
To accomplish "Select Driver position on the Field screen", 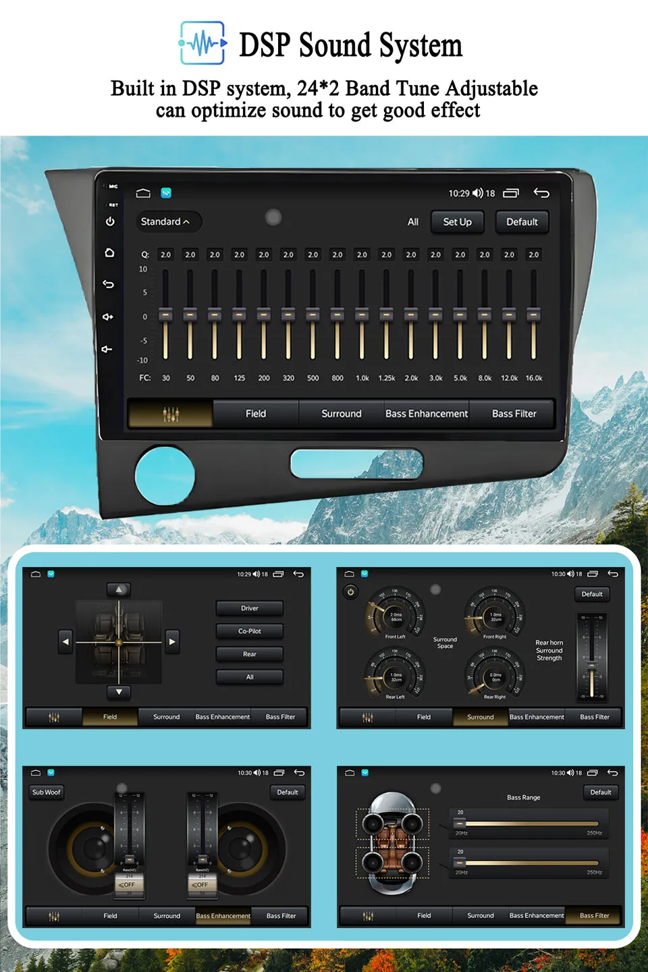I will pyautogui.click(x=250, y=608).
